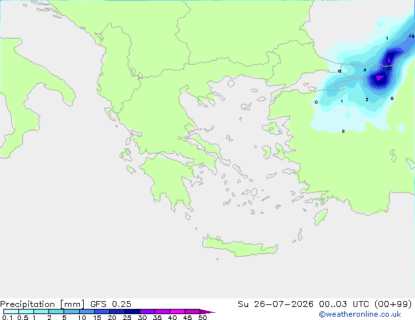Click the 'Precipitation [mm]' title text
Viewport: 415px width, 320px height.
[x=42, y=304]
